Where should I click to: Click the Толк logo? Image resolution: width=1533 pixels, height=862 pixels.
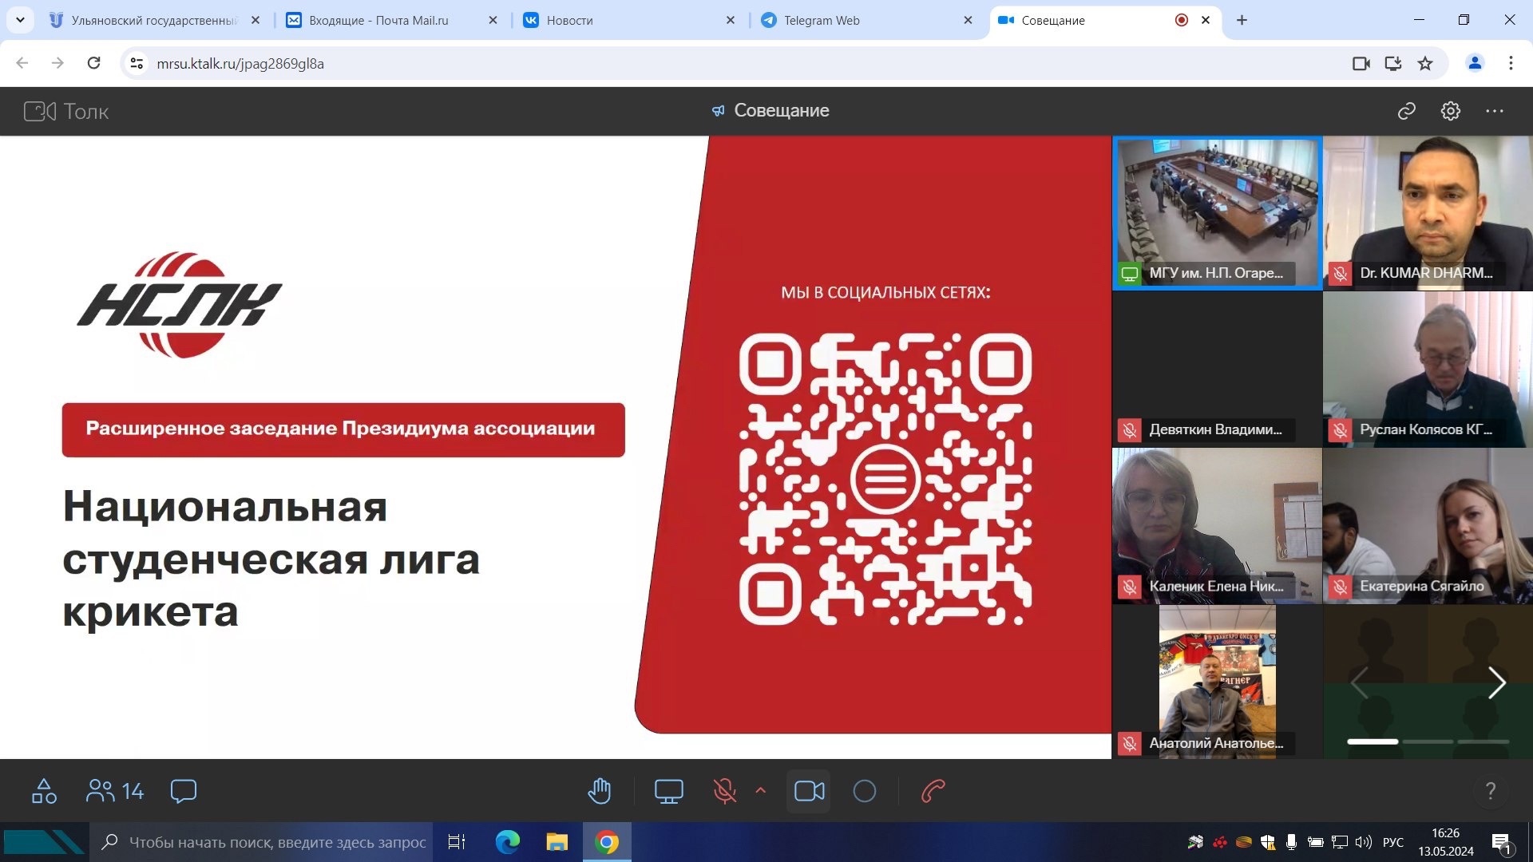point(66,111)
